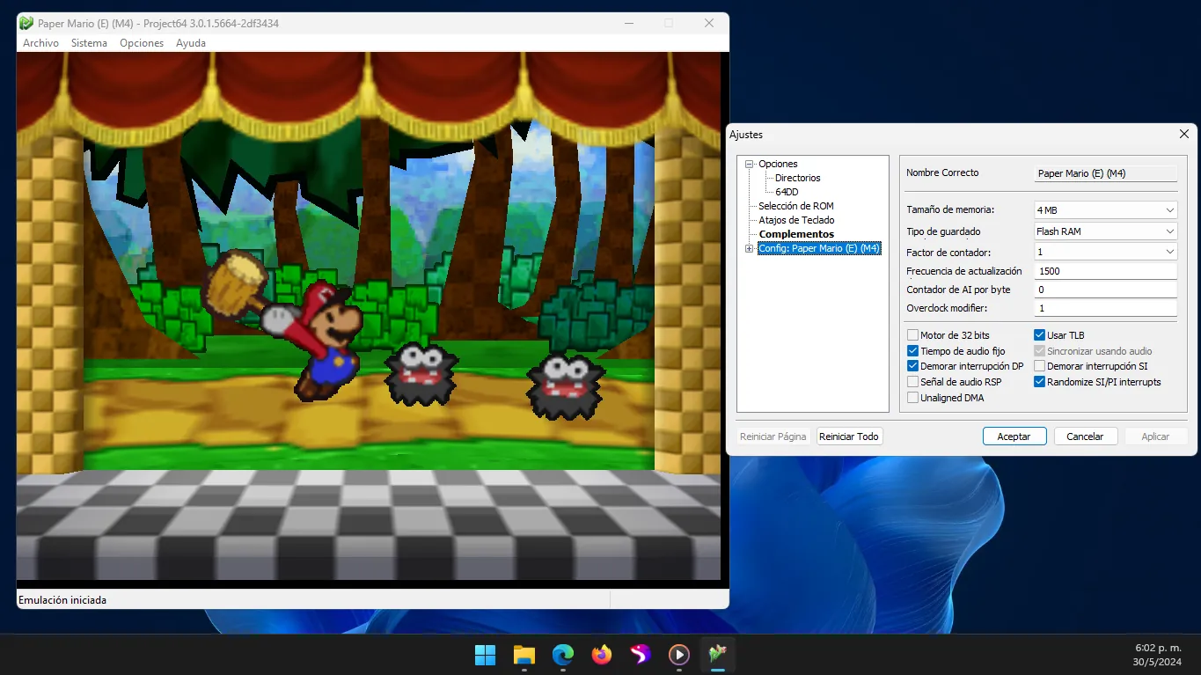The width and height of the screenshot is (1201, 675).
Task: Expand Config: Paper Mario tree node
Action: tap(750, 248)
